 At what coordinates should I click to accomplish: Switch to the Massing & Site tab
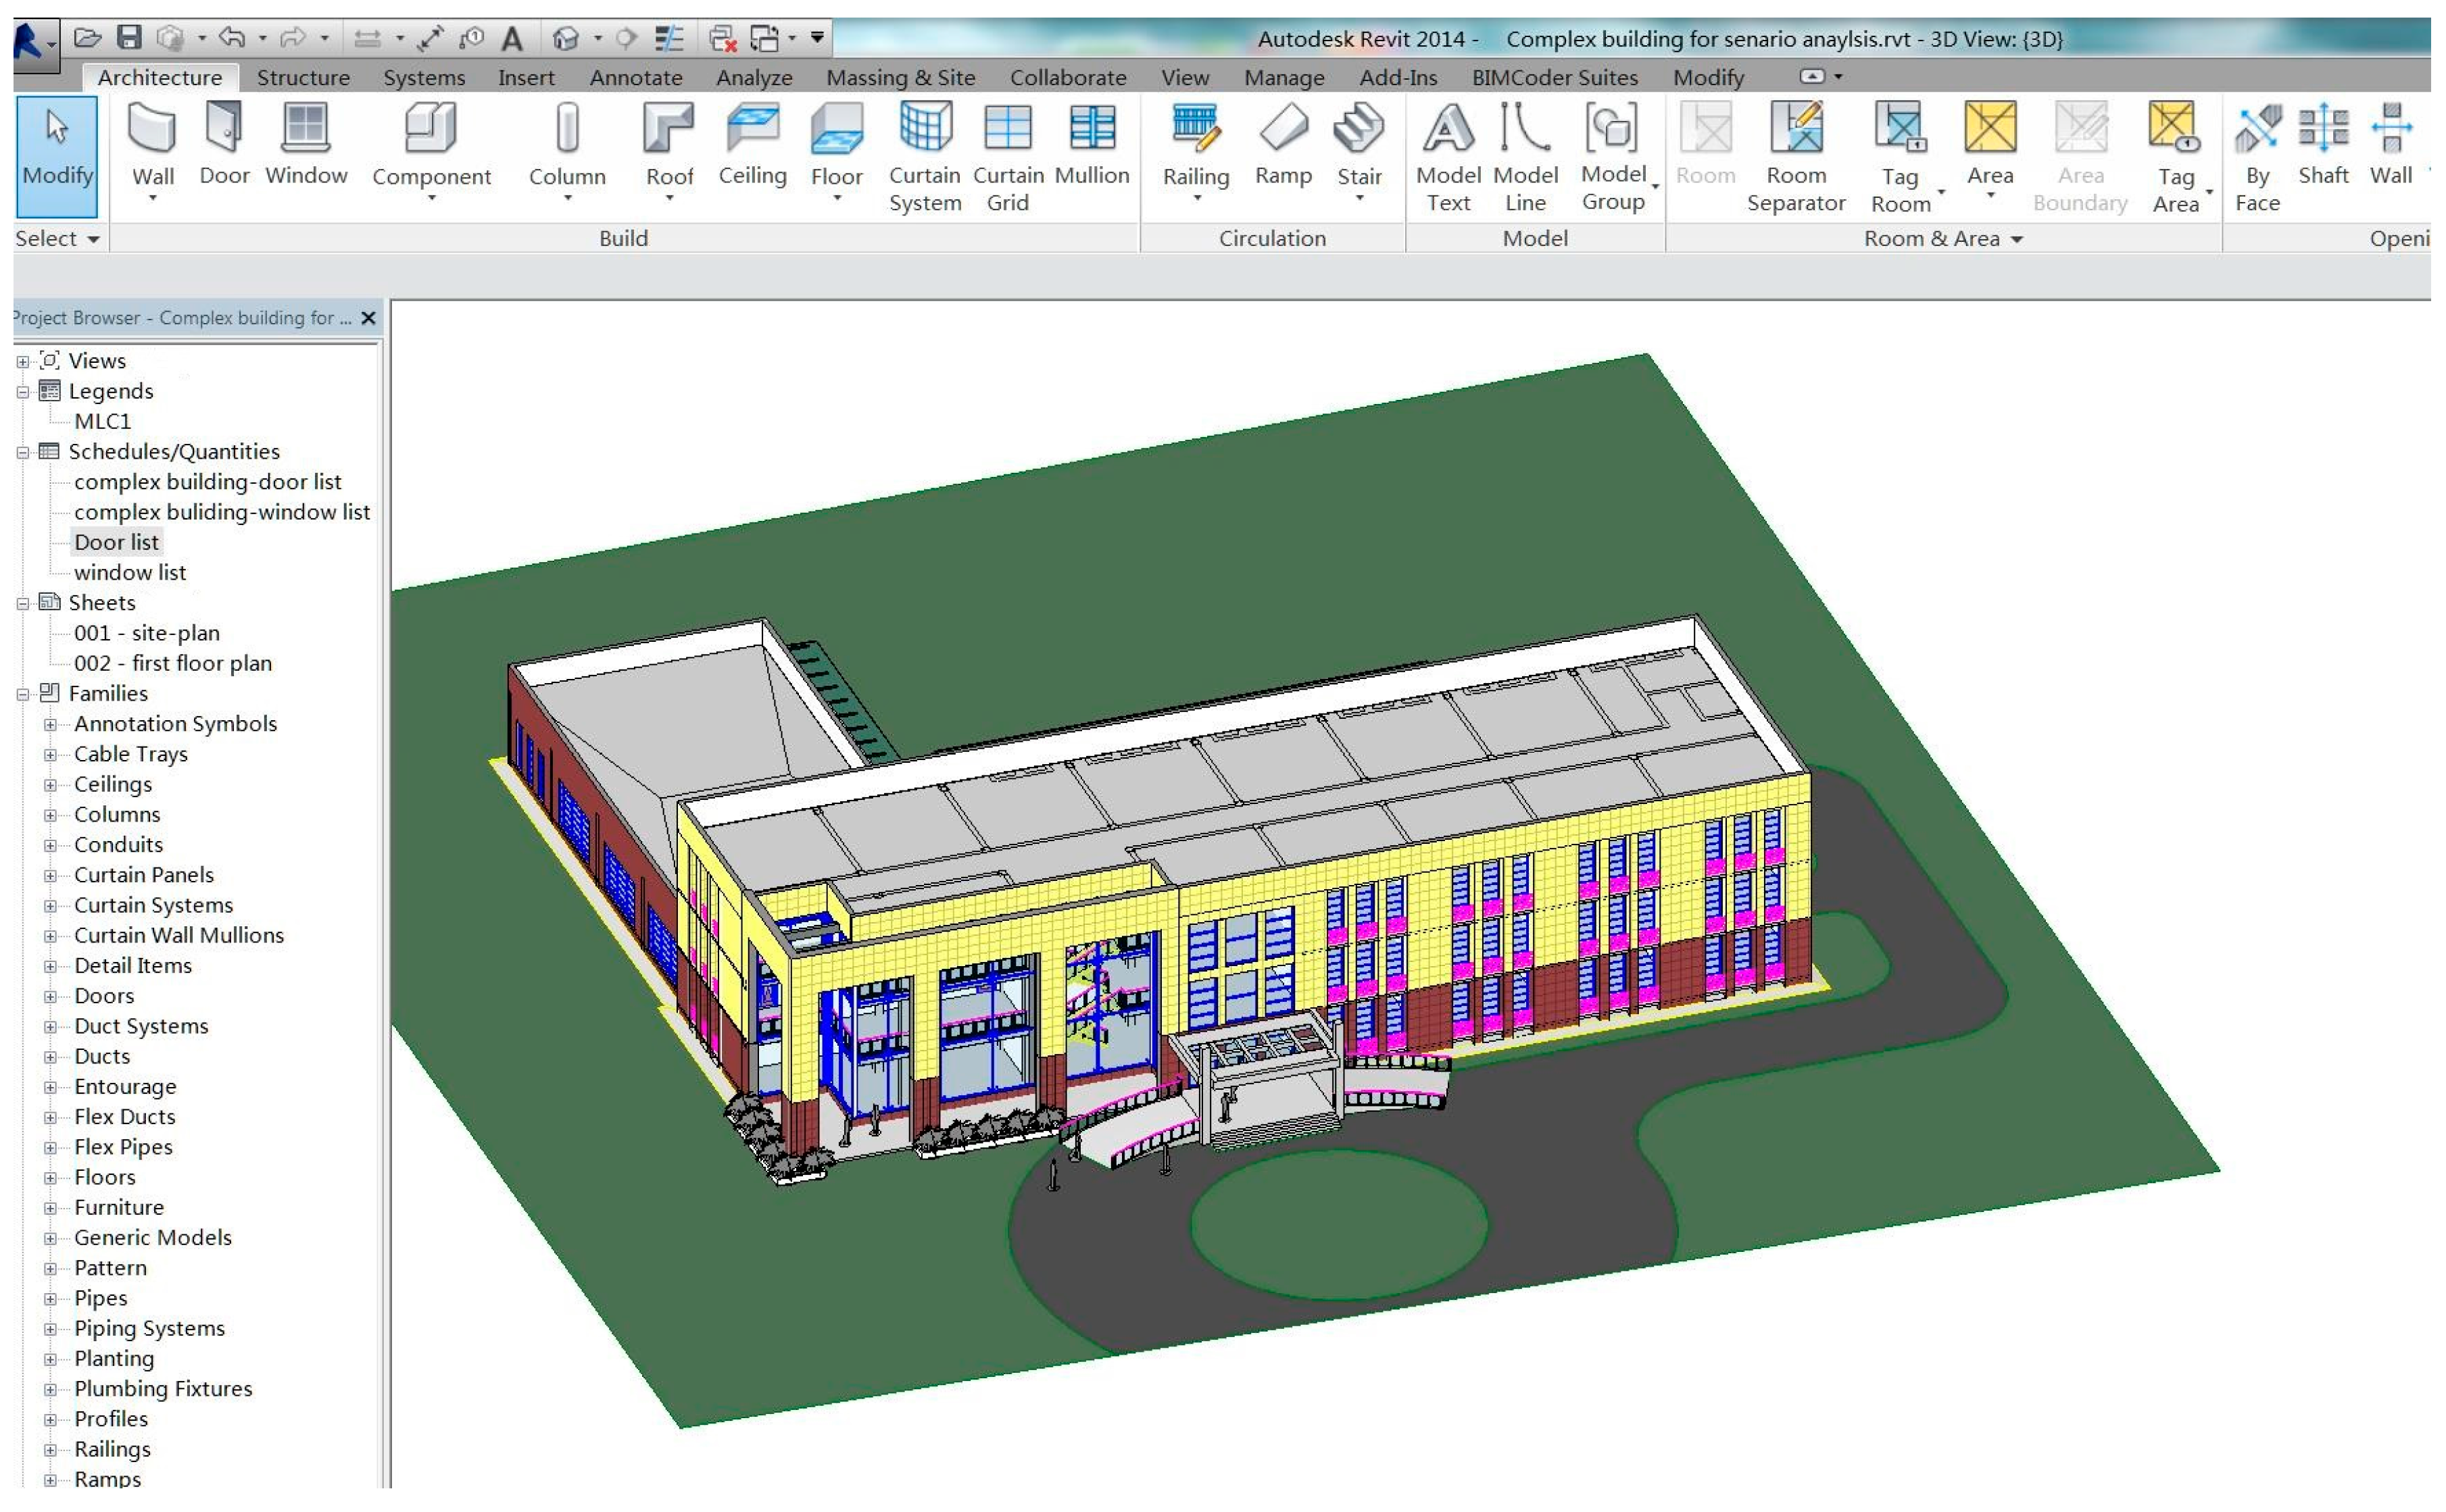pyautogui.click(x=900, y=78)
